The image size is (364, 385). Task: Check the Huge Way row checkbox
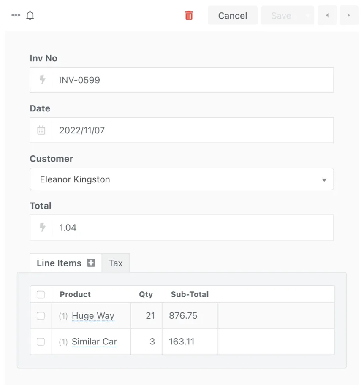(x=41, y=316)
